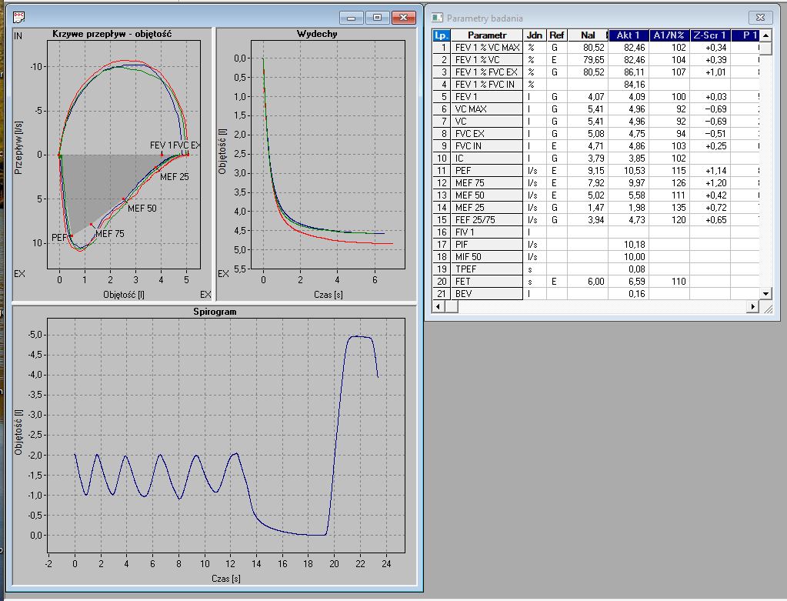
Task: Select the FEF 25/75 parameter row
Action: coord(595,220)
